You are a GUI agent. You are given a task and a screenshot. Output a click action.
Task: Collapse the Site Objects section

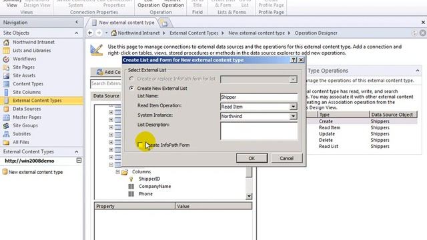[77, 33]
